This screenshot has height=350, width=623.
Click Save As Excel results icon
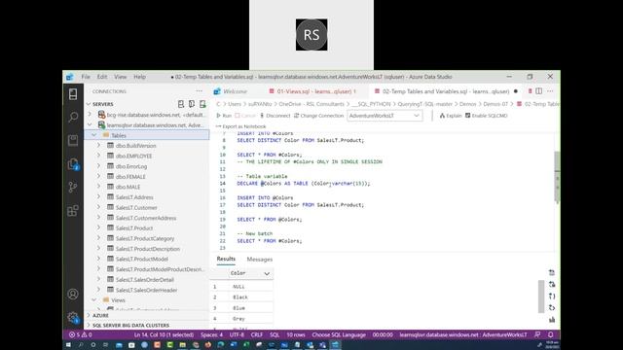pyautogui.click(x=552, y=284)
